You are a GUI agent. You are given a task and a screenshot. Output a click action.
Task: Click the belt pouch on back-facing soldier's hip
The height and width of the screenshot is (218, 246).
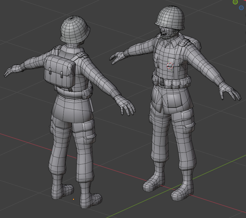point(87,94)
